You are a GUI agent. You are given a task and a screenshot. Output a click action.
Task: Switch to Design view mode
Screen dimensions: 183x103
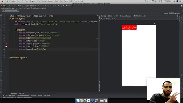point(177,13)
